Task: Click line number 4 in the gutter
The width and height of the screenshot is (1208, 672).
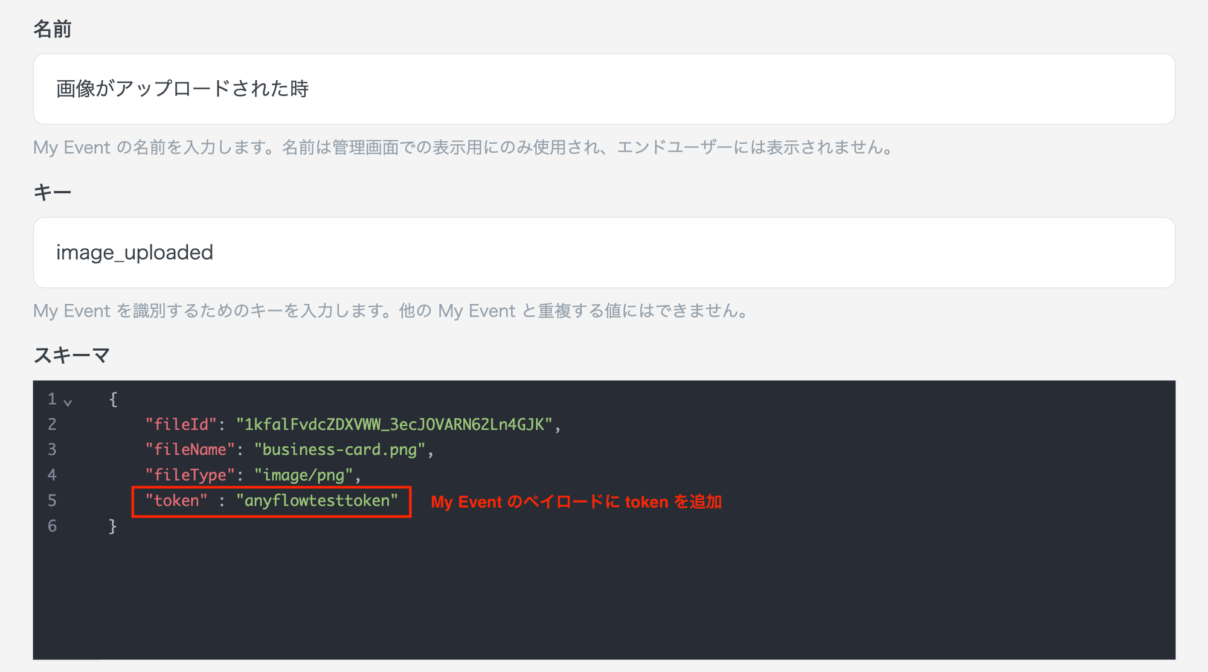Action: (53, 475)
